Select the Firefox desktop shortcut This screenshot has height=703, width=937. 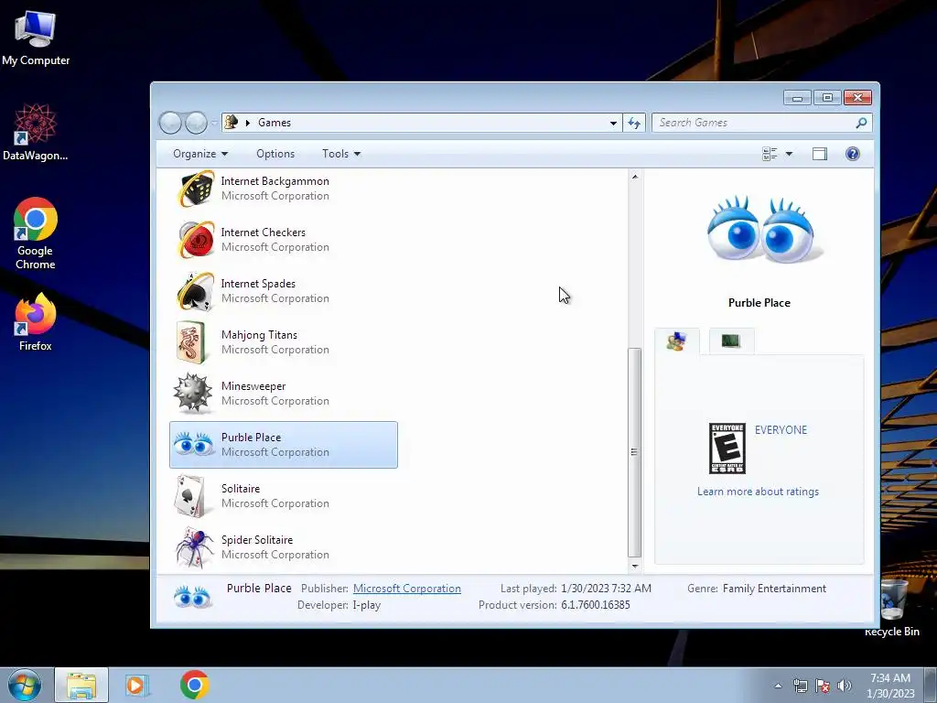click(x=36, y=322)
